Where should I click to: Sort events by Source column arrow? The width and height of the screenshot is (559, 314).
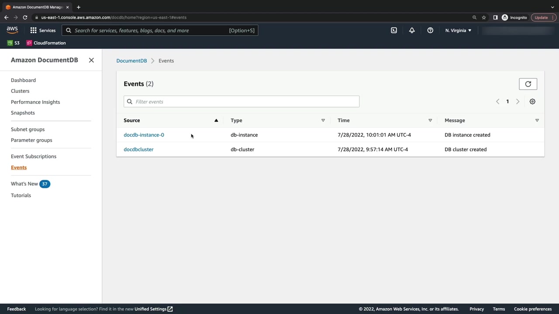click(x=216, y=120)
